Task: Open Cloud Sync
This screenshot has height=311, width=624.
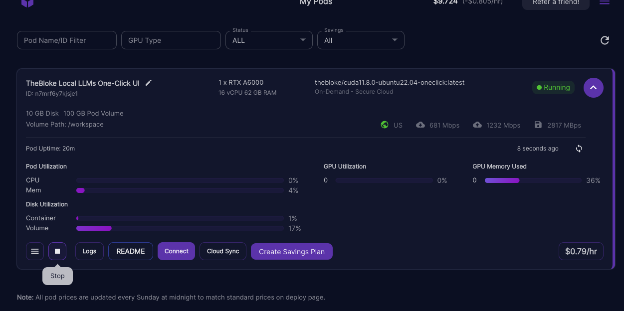Action: 223,251
